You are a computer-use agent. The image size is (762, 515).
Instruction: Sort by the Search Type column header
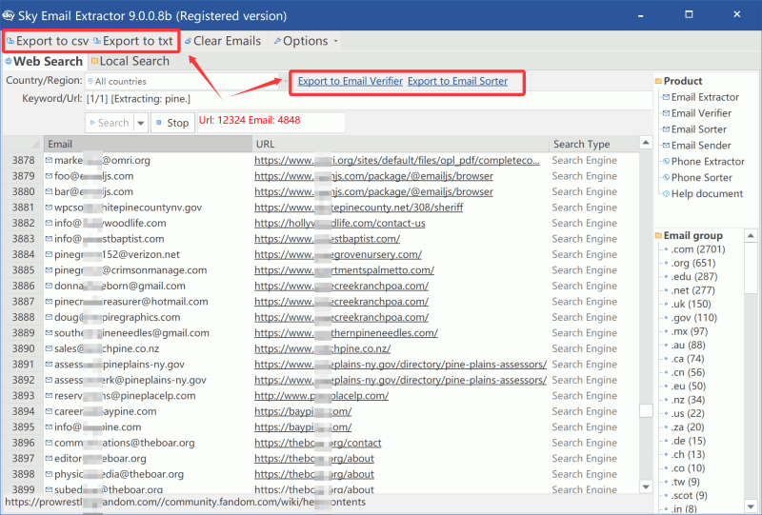tap(593, 145)
